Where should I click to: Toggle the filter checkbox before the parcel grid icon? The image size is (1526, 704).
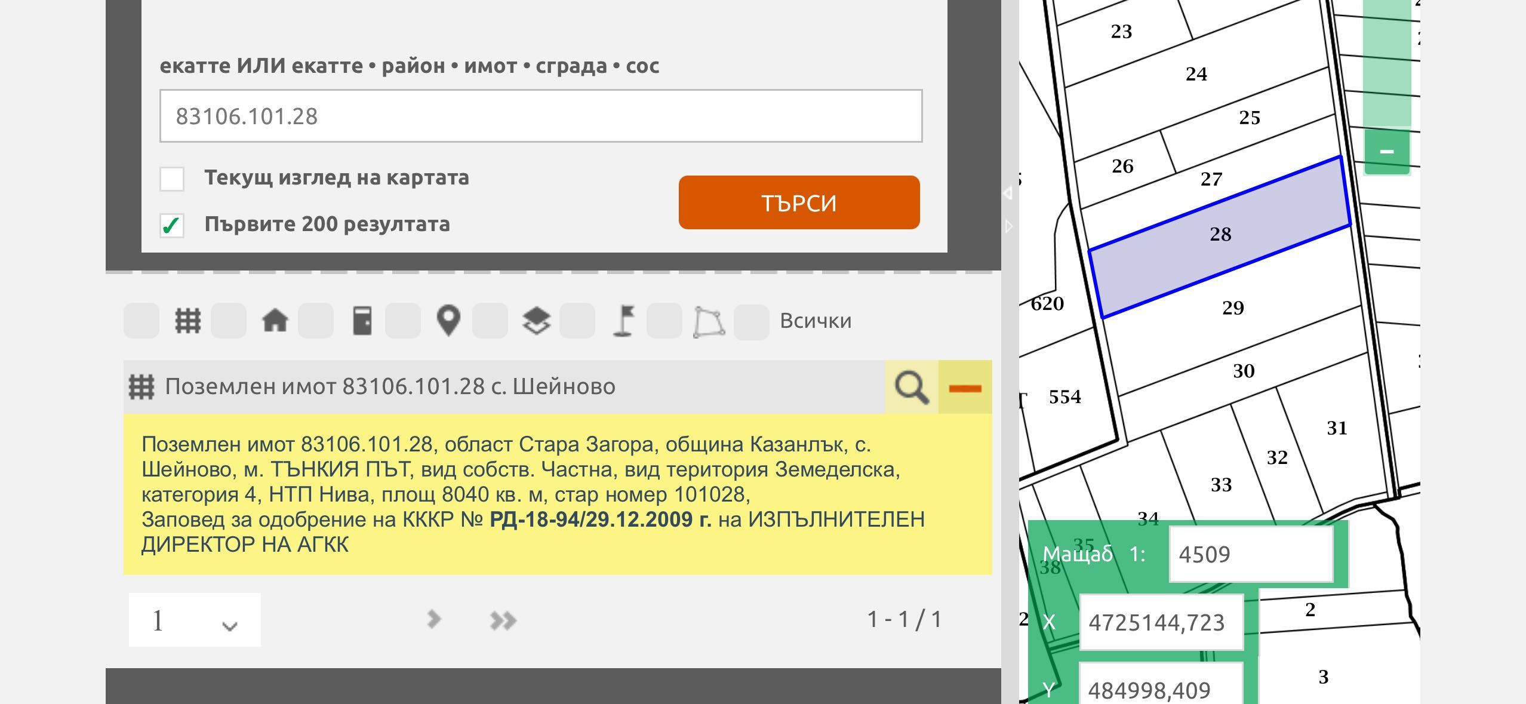pos(141,321)
